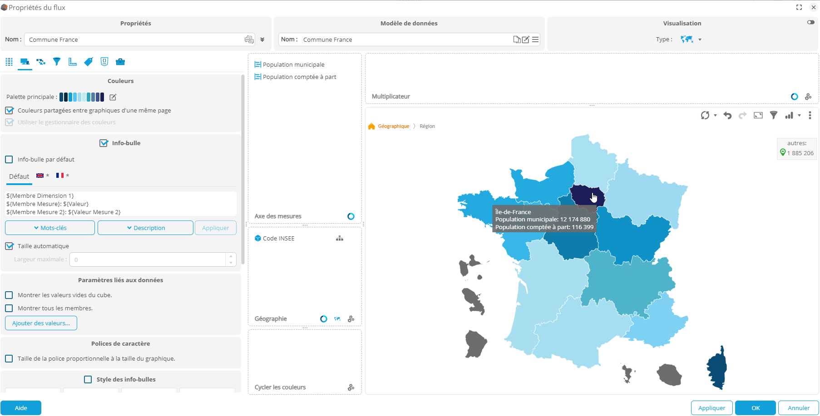This screenshot has height=416, width=820.
Task: Check Montrer tous les membres
Action: click(x=9, y=308)
